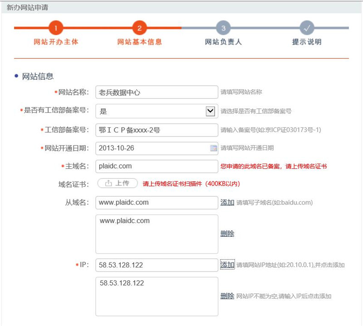Focus the 网站名称 input field
The width and height of the screenshot is (363, 326).
[x=157, y=92]
